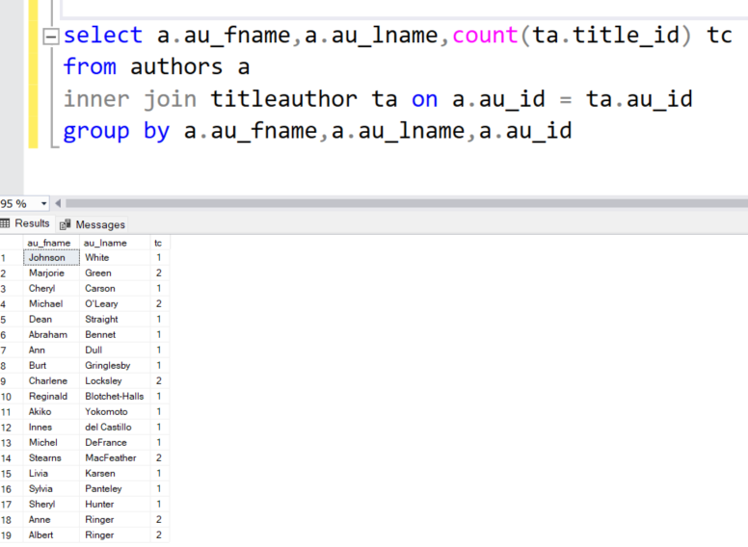Select the O'Leary cell
Viewport: 748px width, 547px height.
click(x=115, y=304)
